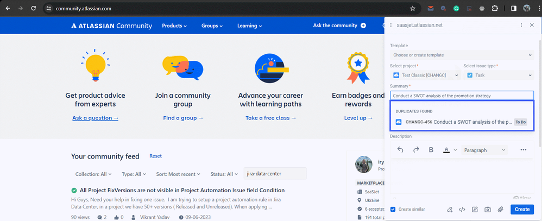Click the To Do status badge
This screenshot has height=221, width=542.
click(521, 122)
